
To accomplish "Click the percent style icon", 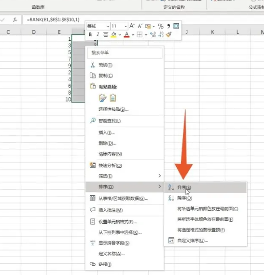I will click(161, 26).
